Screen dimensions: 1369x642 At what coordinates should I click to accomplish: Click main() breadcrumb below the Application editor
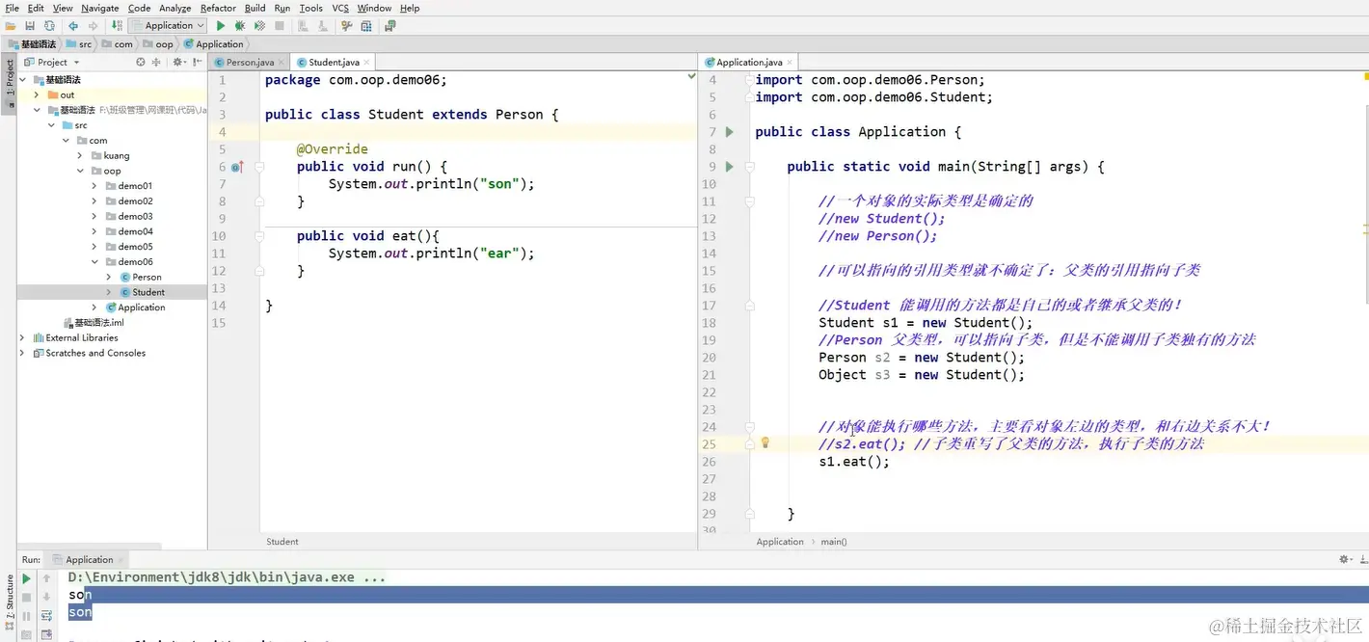coord(834,542)
